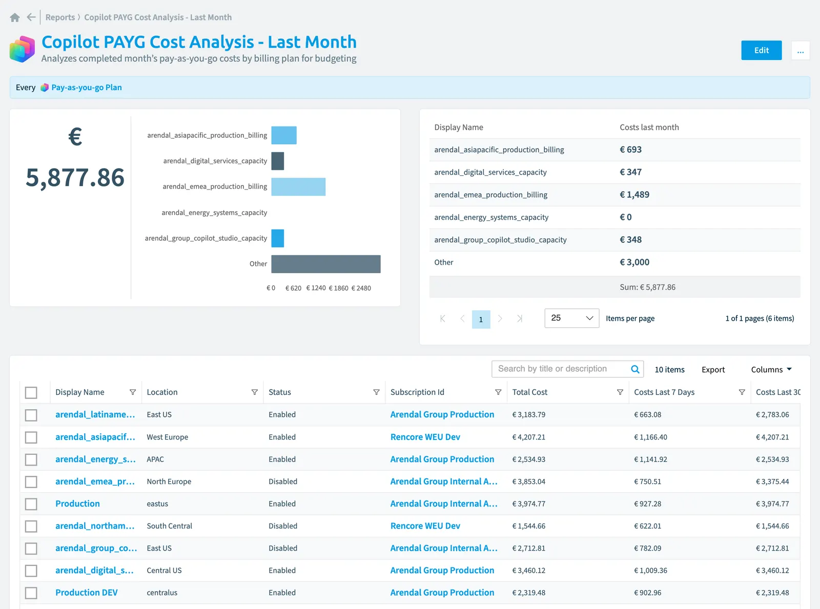Sort by Costs last month column header

(x=649, y=128)
